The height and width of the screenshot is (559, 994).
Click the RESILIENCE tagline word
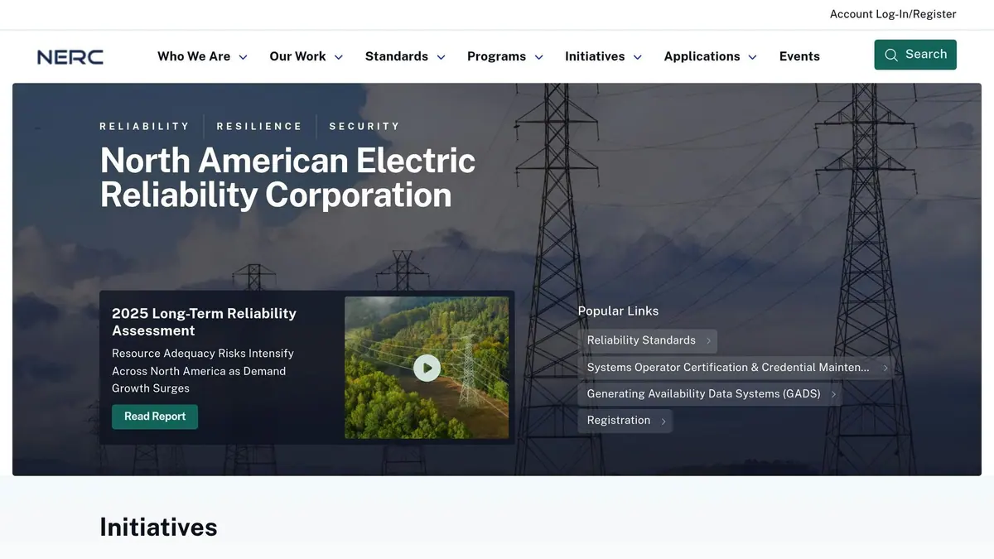tap(259, 126)
